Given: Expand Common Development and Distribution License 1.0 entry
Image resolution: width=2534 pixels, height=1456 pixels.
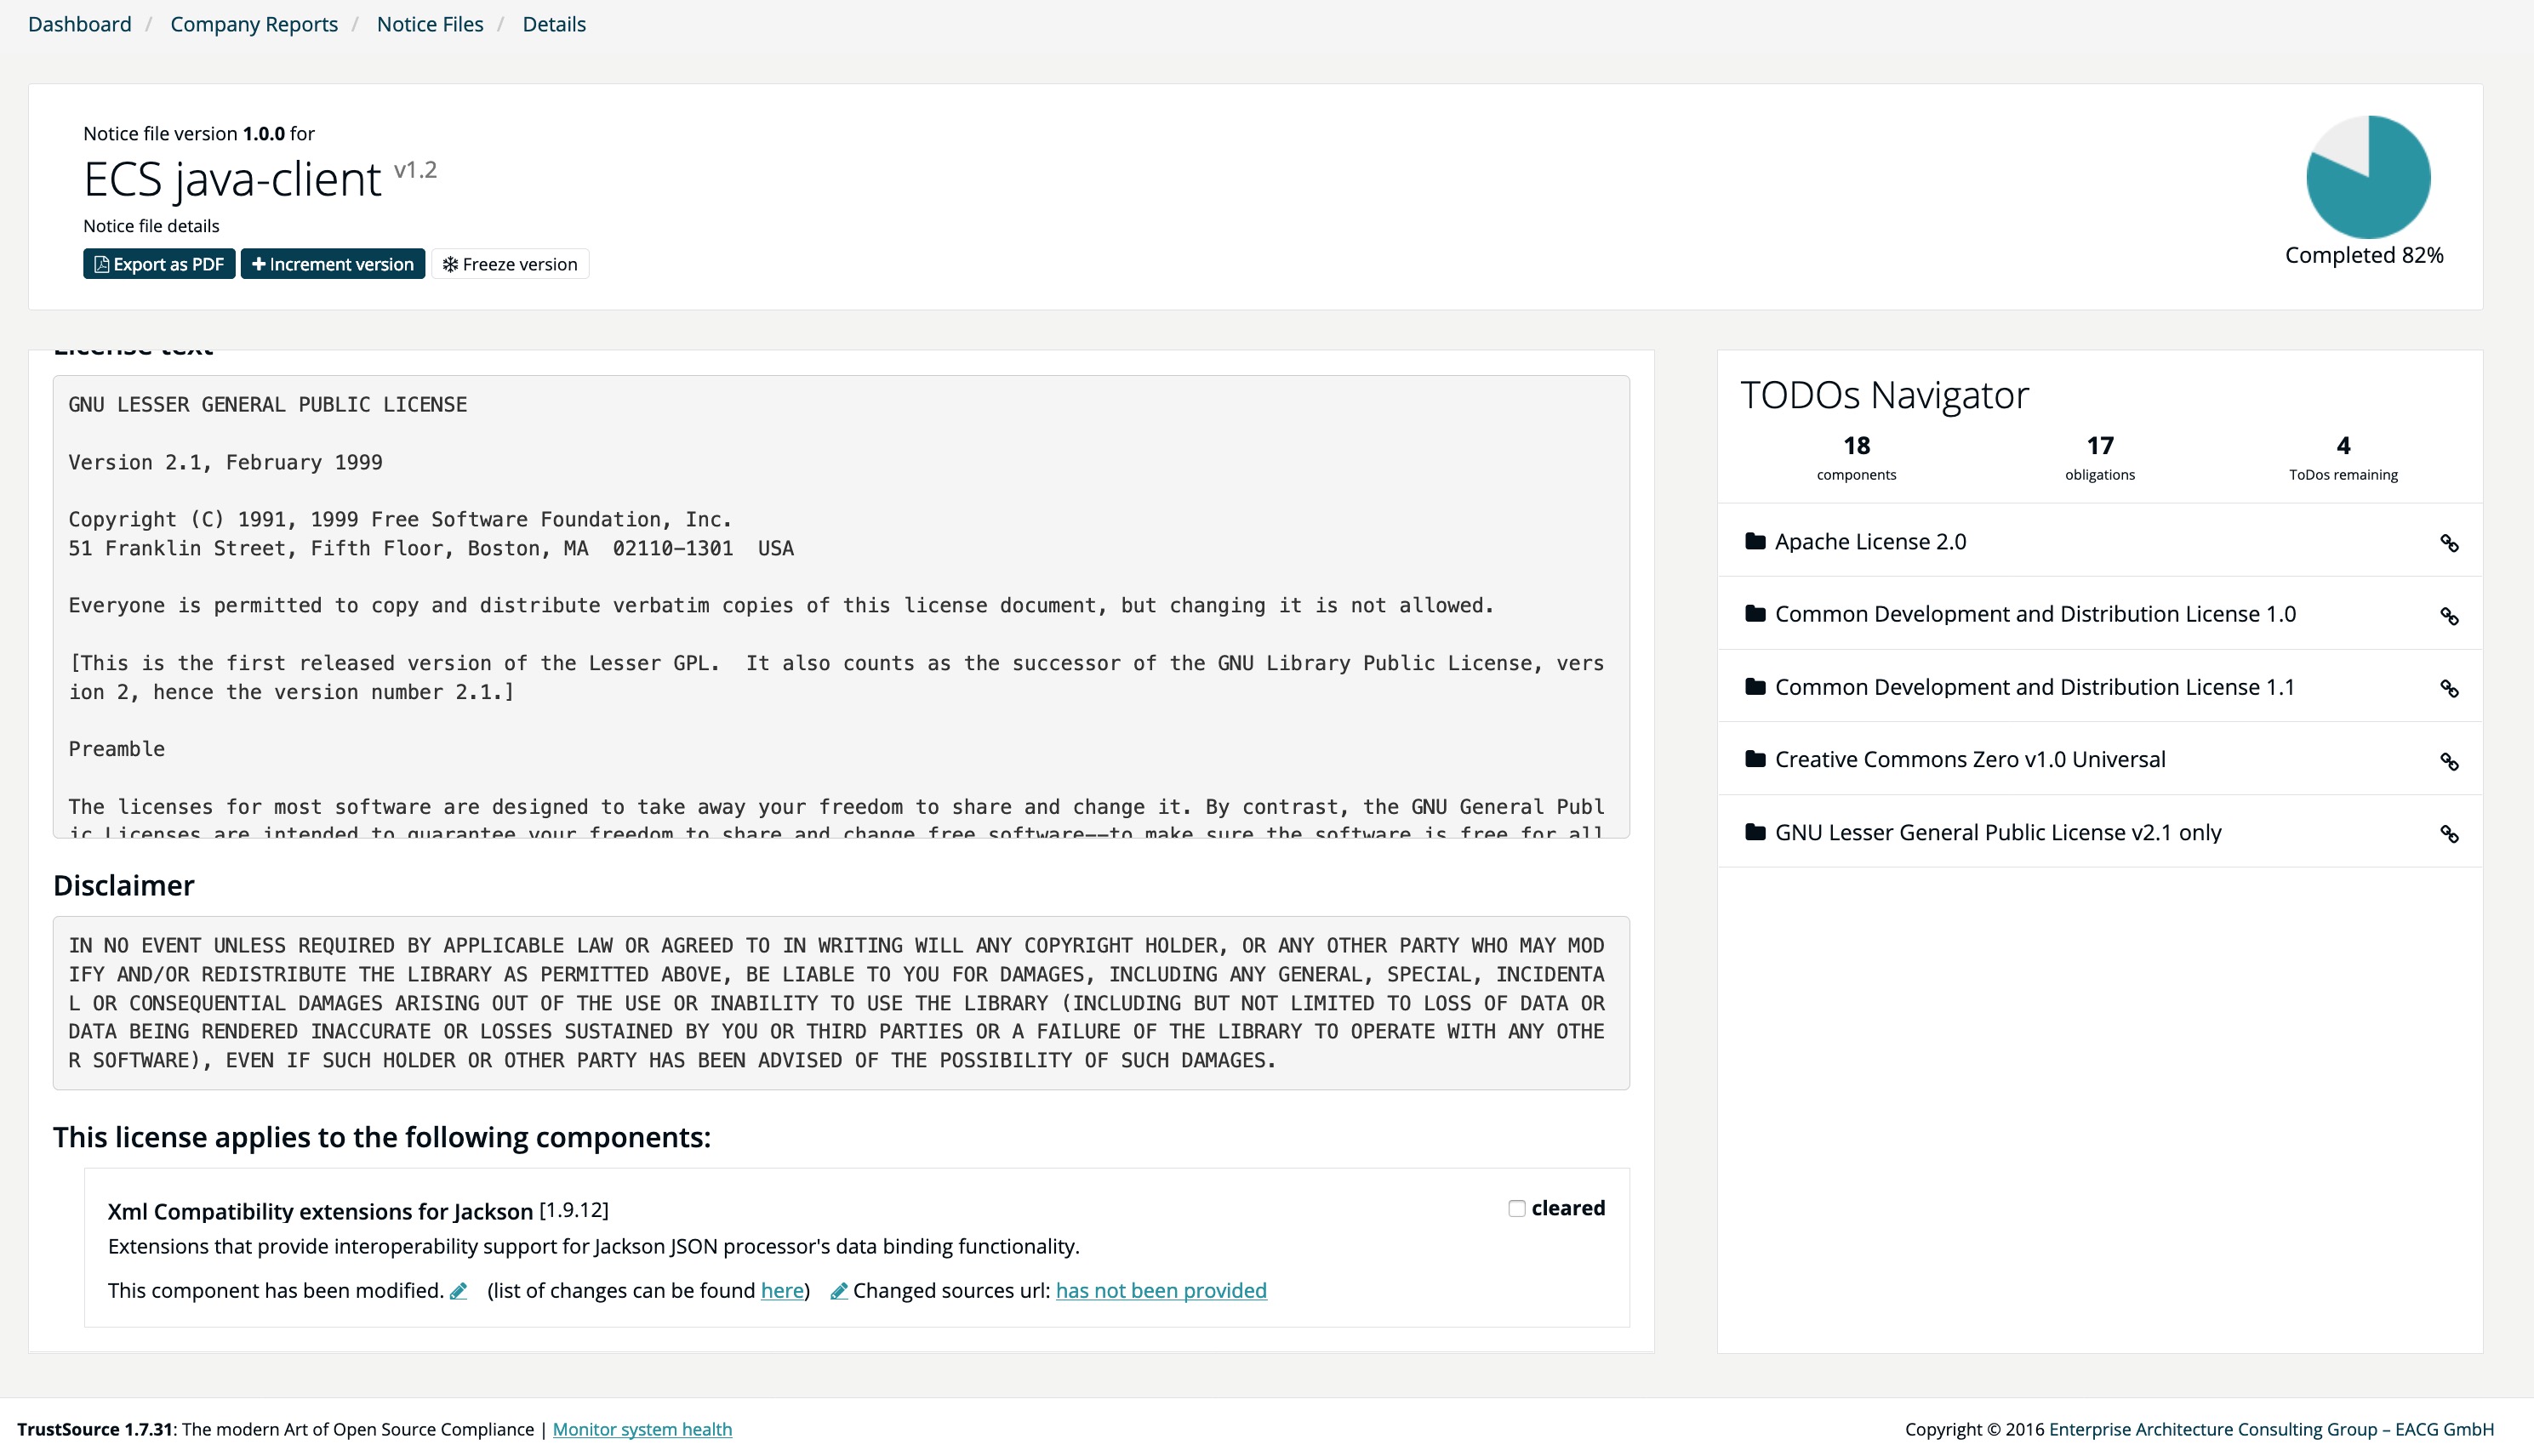Looking at the screenshot, I should (x=2100, y=613).
